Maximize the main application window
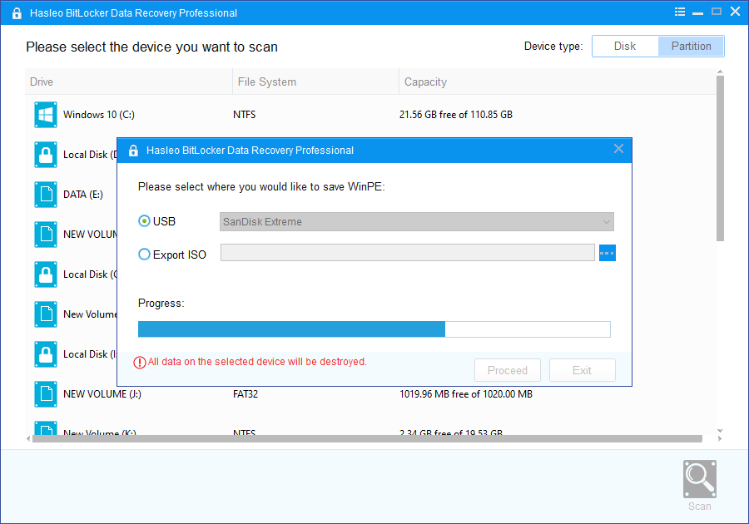The image size is (749, 524). click(x=716, y=12)
